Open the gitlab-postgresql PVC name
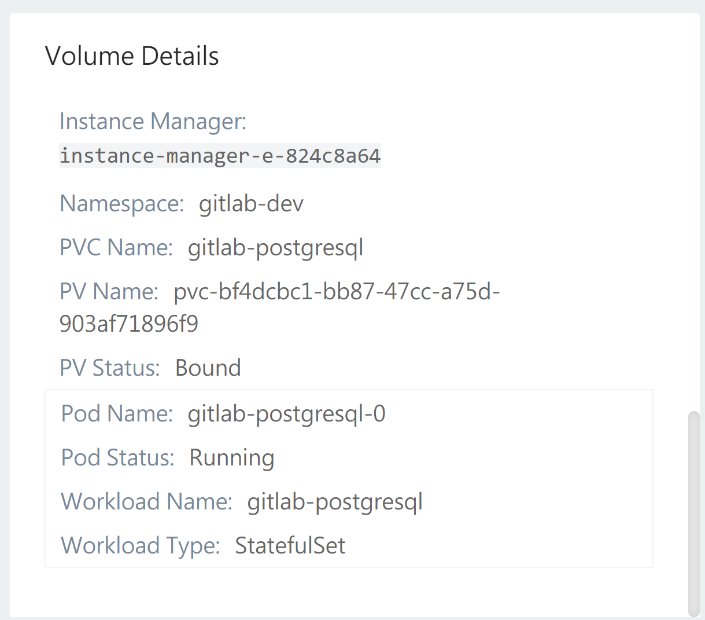 [275, 247]
